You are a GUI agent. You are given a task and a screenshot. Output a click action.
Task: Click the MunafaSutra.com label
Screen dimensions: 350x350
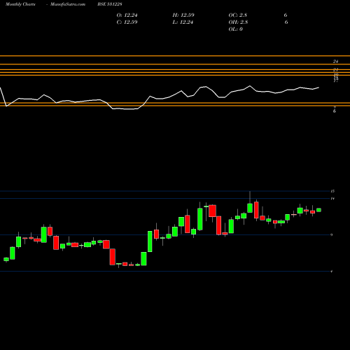[68, 4]
